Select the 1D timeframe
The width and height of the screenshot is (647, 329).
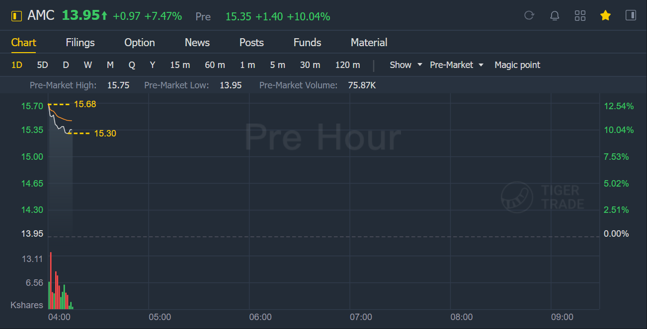17,65
